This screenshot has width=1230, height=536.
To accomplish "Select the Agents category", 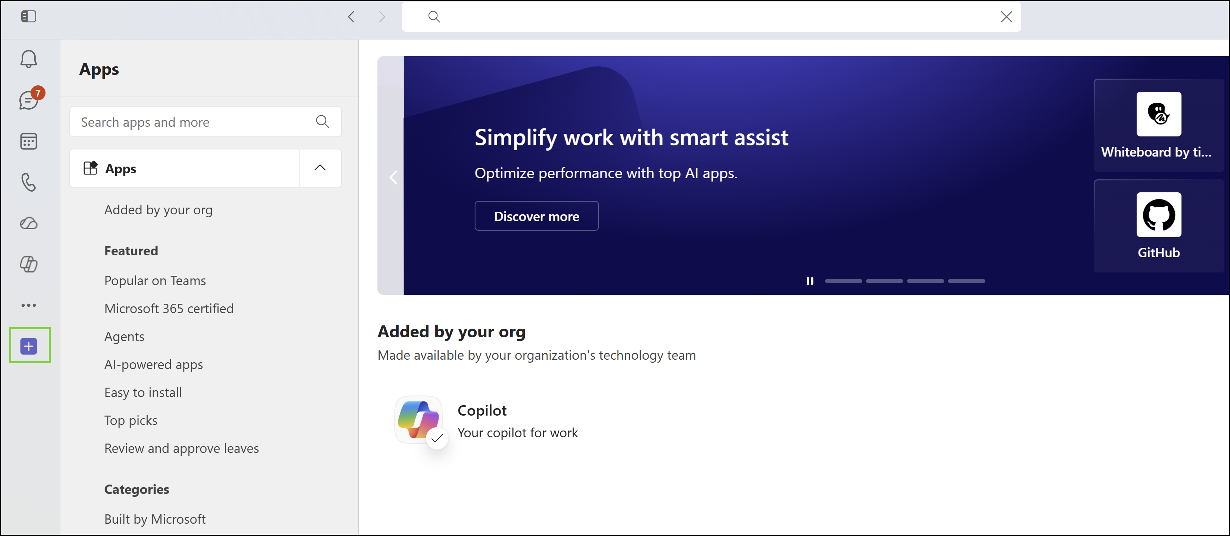I will tap(124, 337).
